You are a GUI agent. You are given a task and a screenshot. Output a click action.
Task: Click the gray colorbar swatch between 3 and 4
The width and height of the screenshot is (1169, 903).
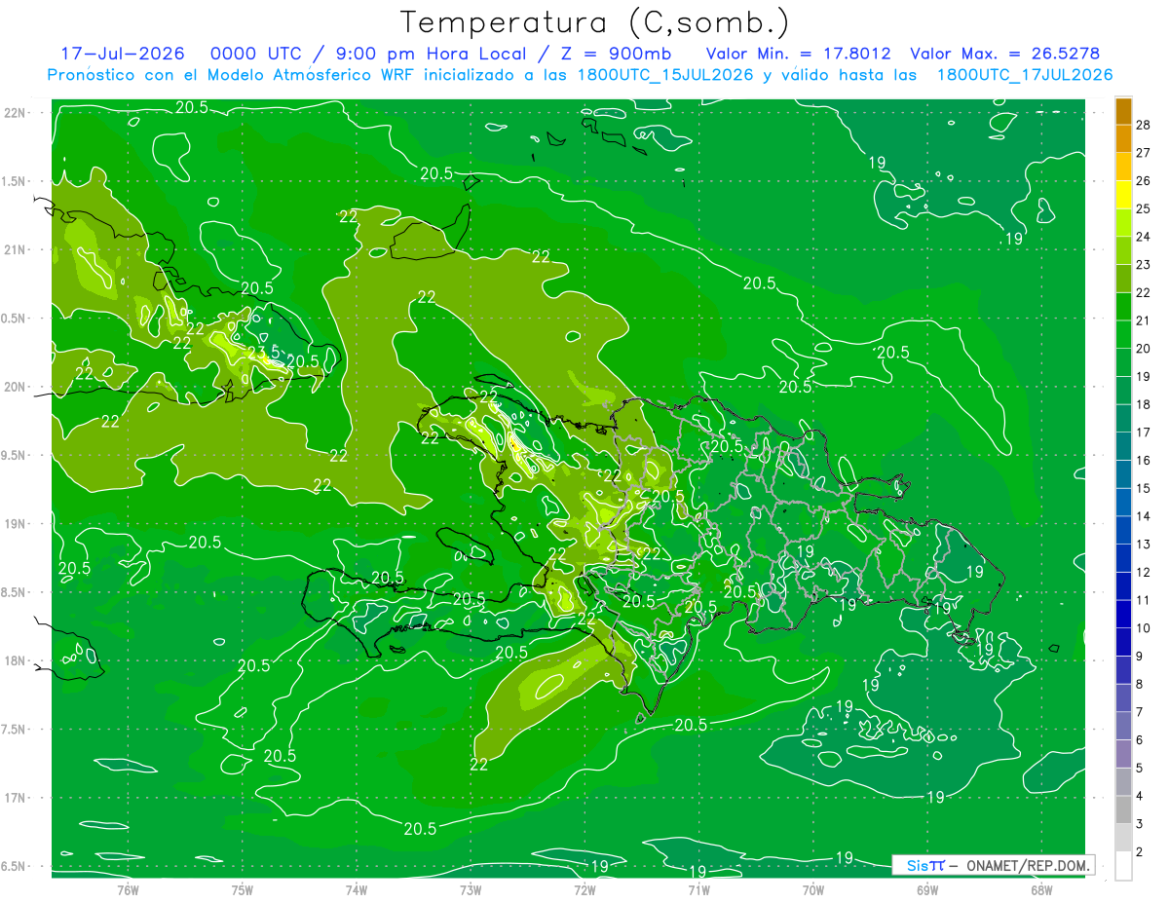(x=1123, y=810)
